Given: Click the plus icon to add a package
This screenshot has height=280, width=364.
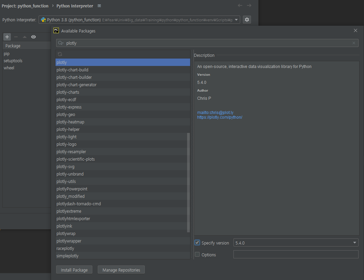Looking at the screenshot, I should pos(7,37).
